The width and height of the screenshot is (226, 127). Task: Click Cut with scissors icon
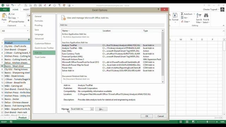(x=11, y=14)
